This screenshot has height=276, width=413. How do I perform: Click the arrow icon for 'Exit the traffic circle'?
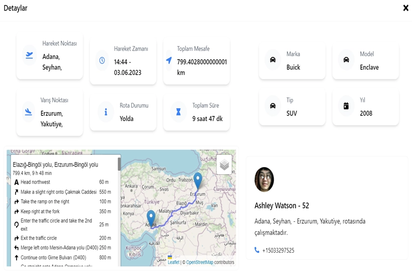(x=17, y=238)
